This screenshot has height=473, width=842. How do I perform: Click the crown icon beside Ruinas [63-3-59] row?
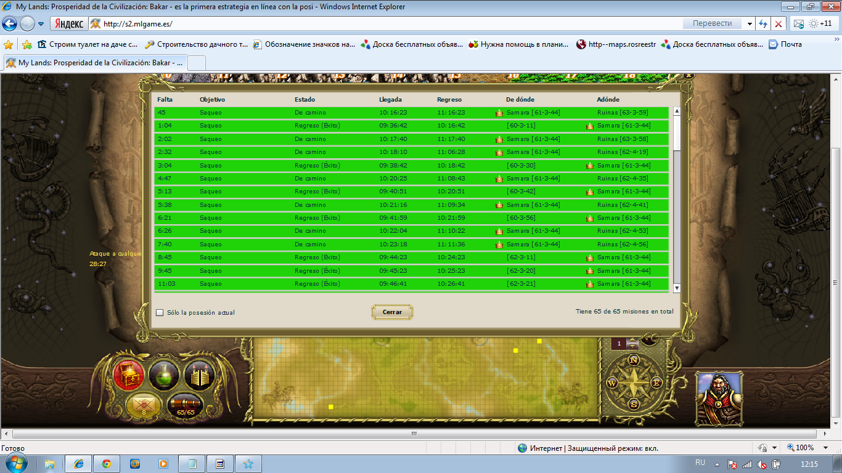point(499,113)
